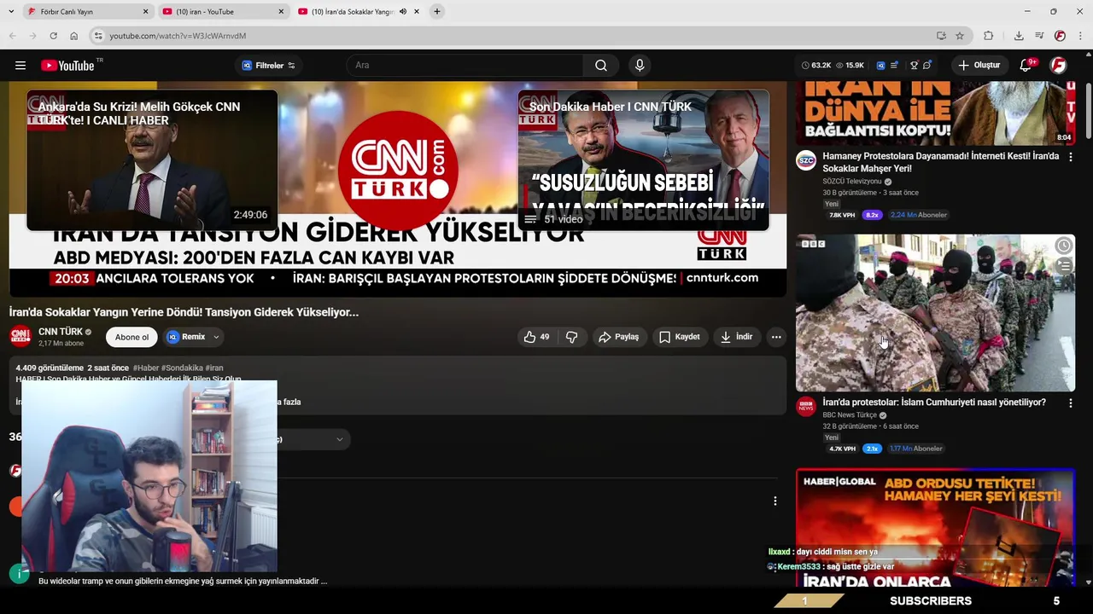
Task: Open browser extensions puzzle icon
Action: (989, 36)
